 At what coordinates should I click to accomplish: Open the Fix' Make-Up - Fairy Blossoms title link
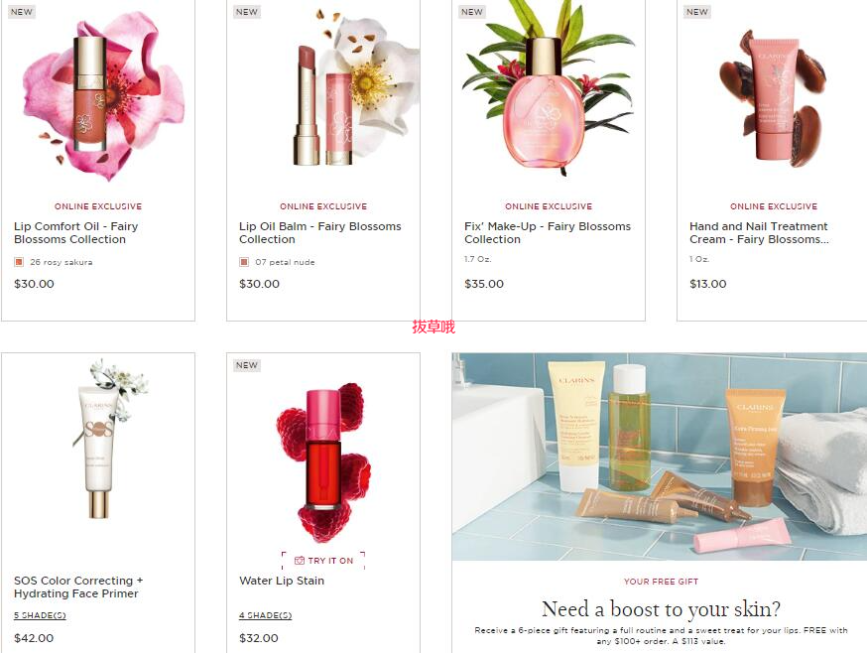click(548, 233)
